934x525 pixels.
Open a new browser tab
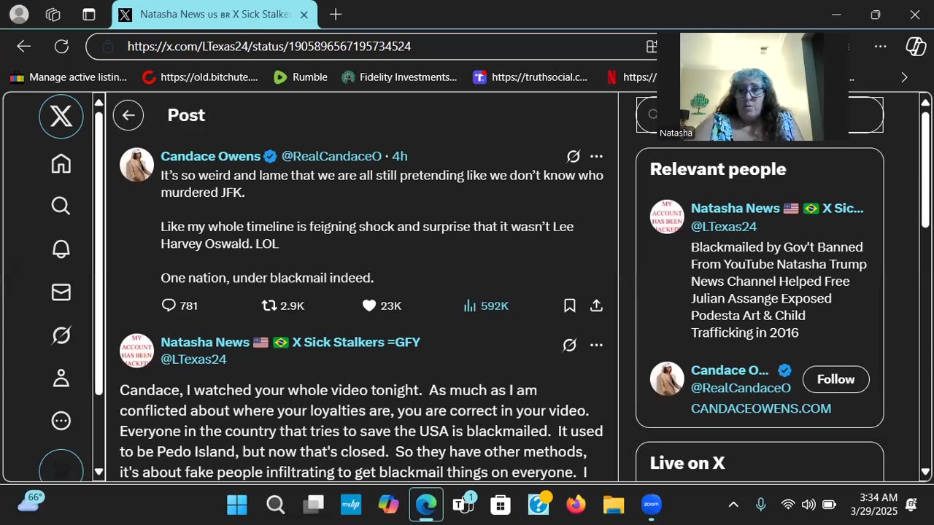(x=335, y=15)
